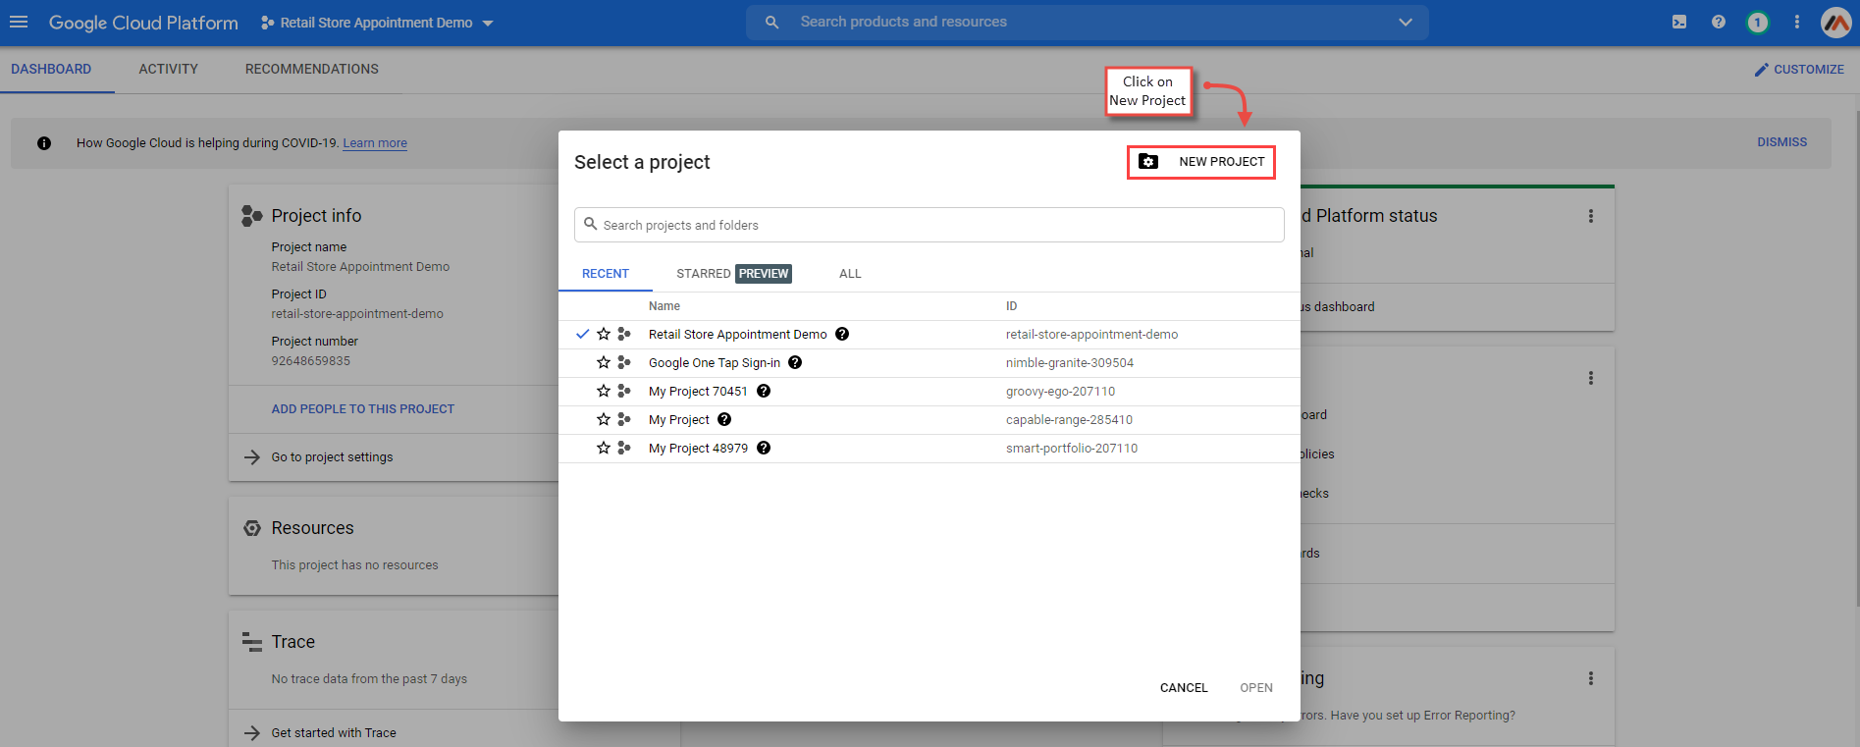Expand the top search bar dropdown arrow
The height and width of the screenshot is (747, 1860).
tap(1406, 22)
